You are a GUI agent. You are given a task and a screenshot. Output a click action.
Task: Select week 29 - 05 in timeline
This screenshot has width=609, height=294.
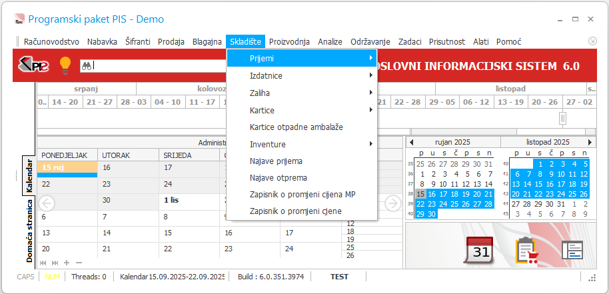click(442, 102)
